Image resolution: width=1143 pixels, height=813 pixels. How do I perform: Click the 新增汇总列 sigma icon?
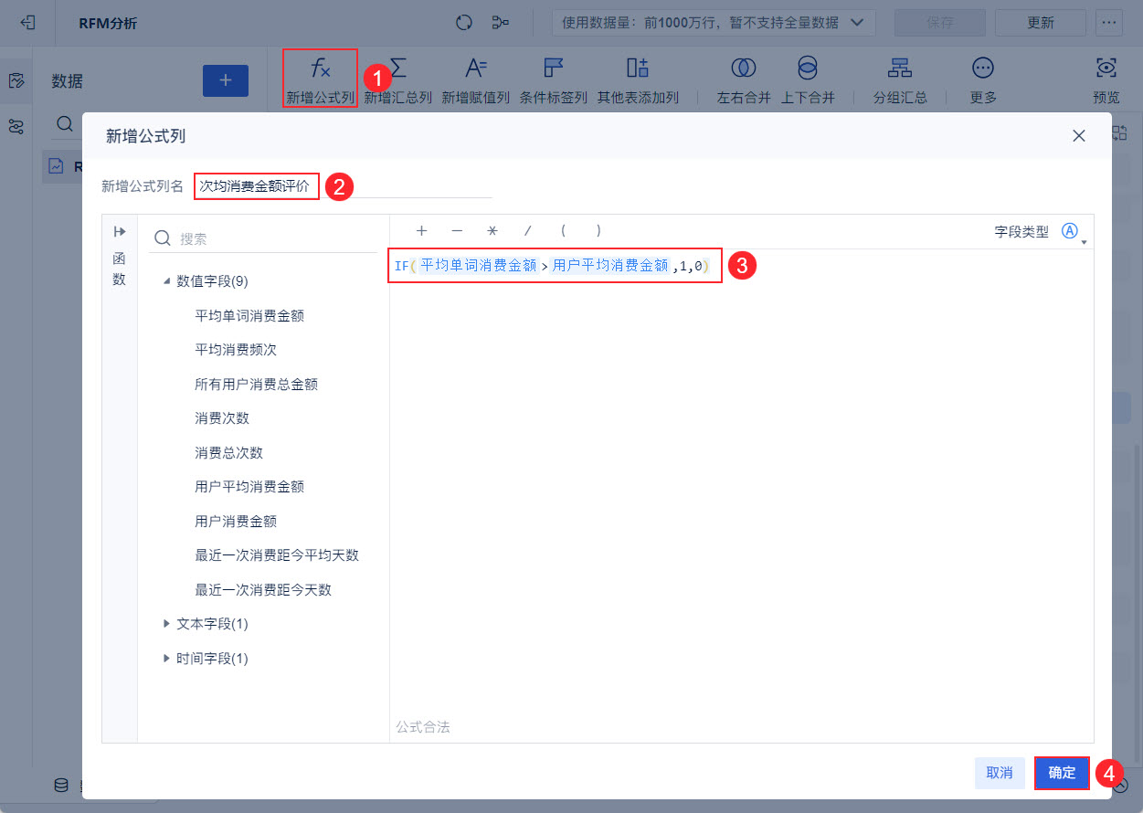398,68
